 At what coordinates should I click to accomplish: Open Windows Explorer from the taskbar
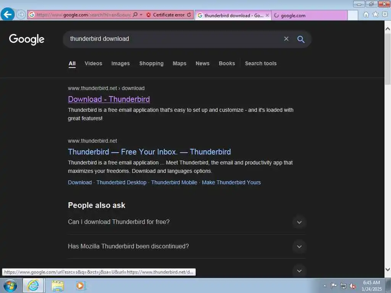point(58,286)
